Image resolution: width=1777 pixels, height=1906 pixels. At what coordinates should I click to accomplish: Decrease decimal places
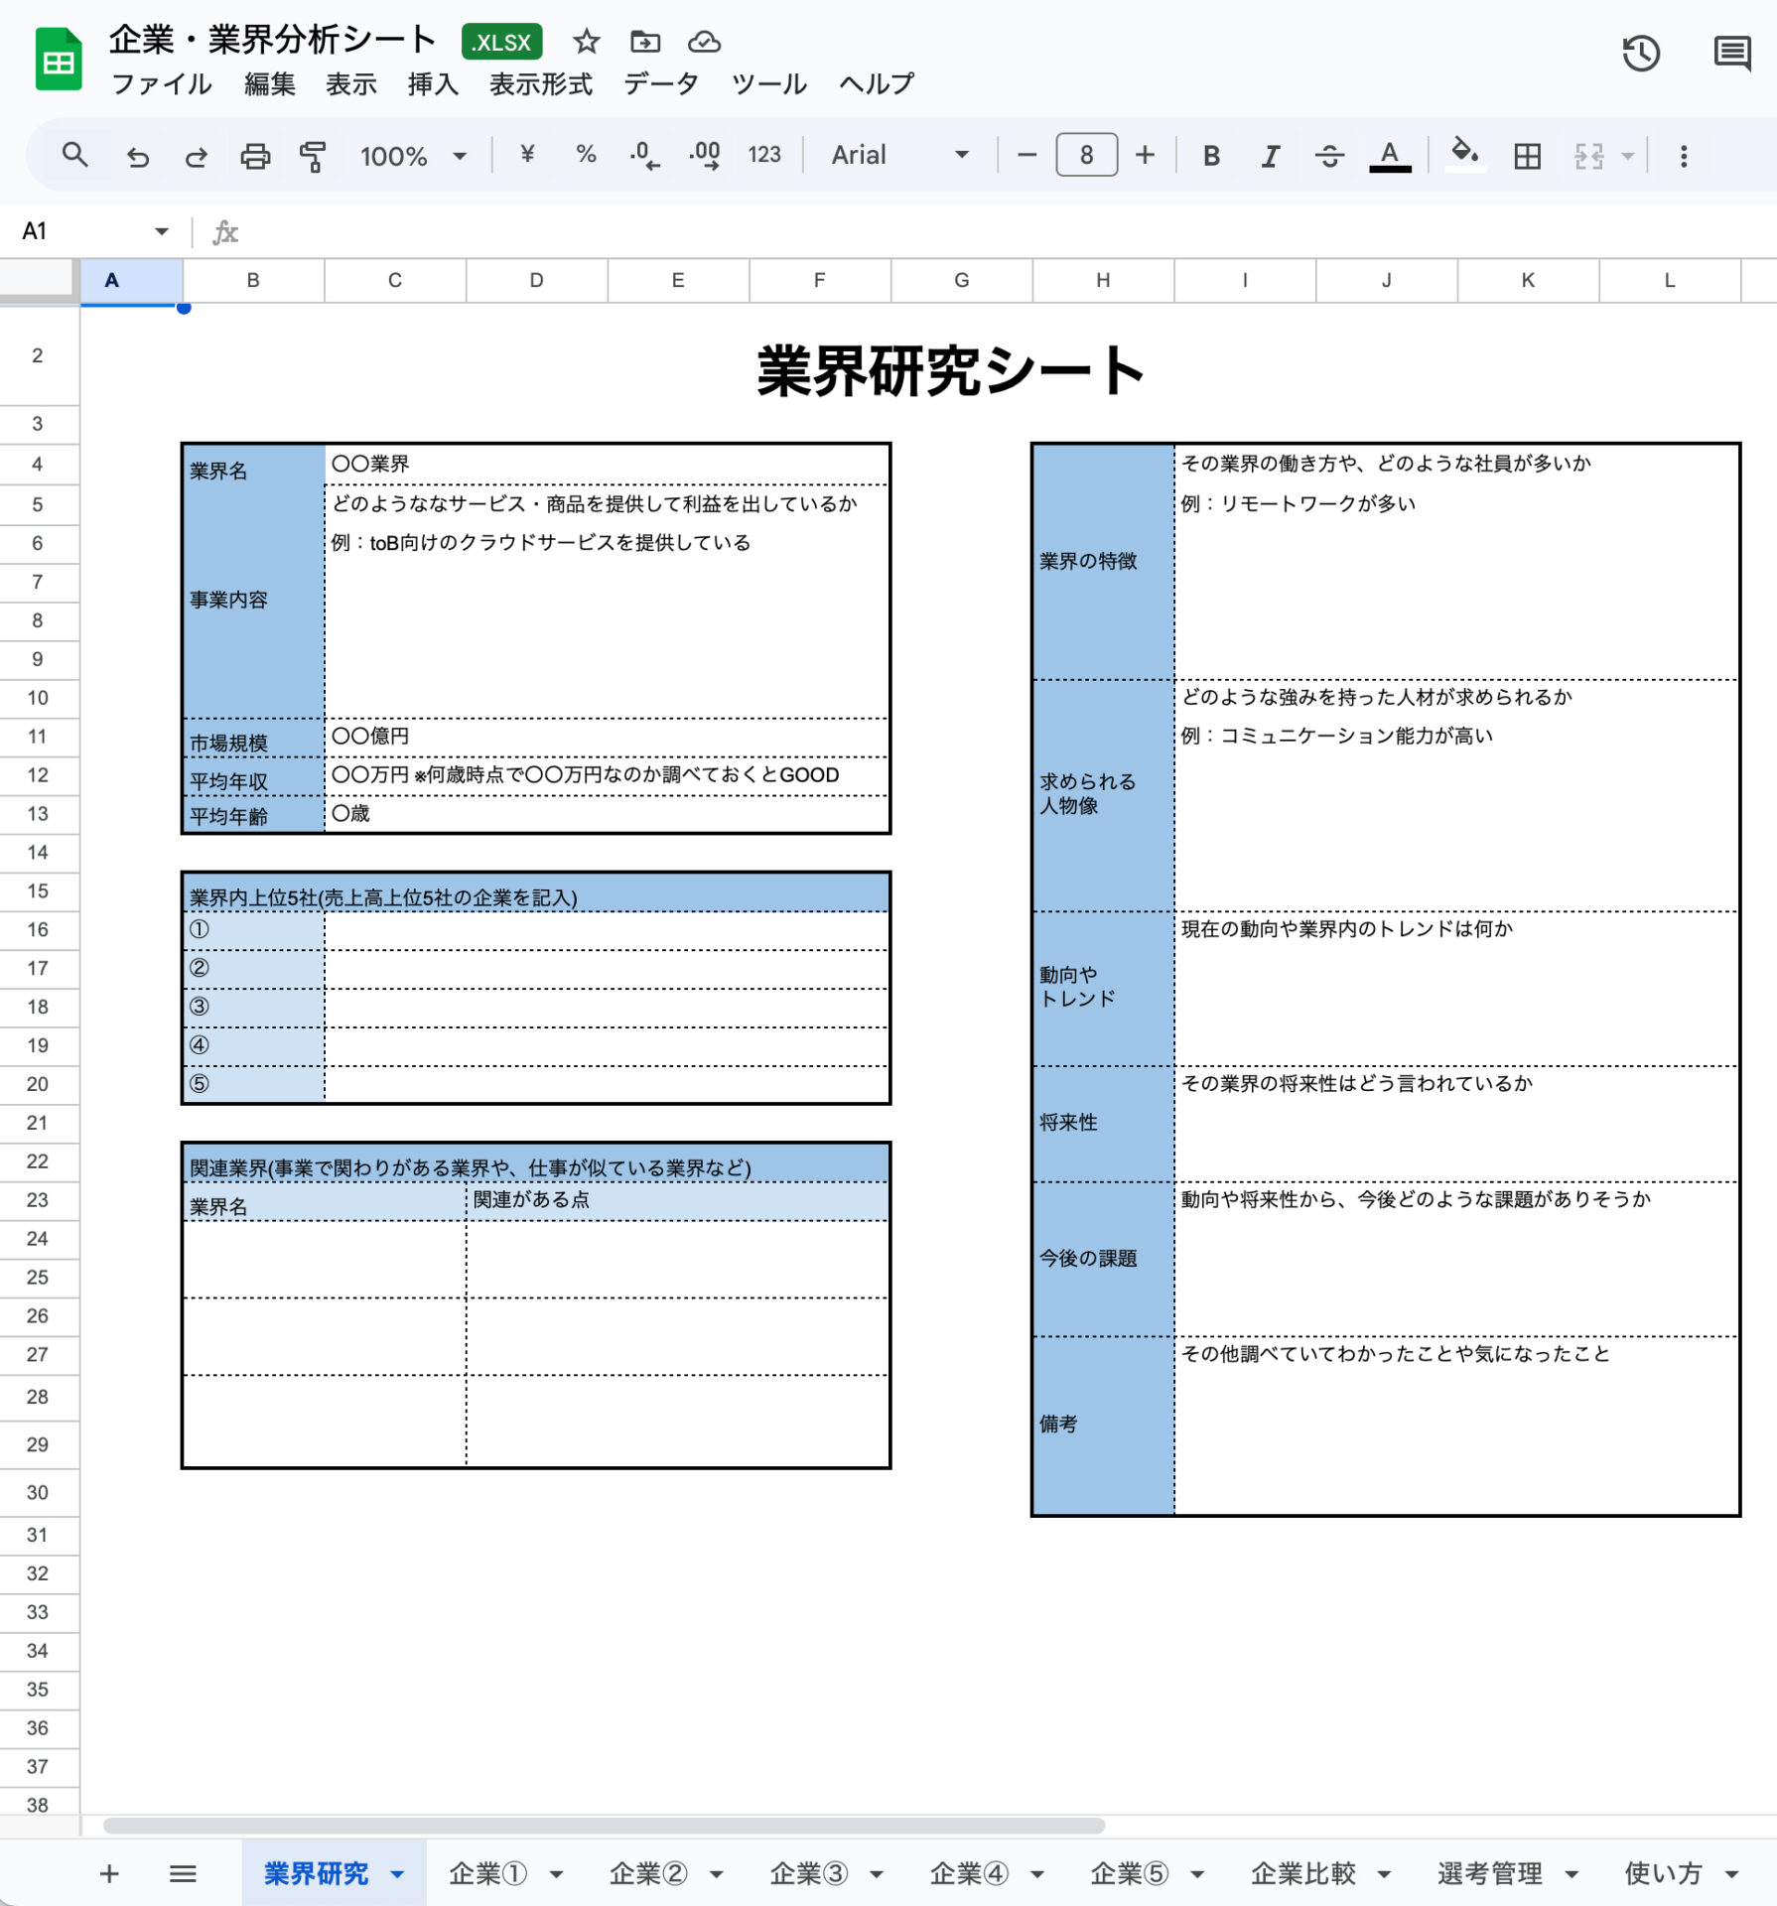click(644, 155)
